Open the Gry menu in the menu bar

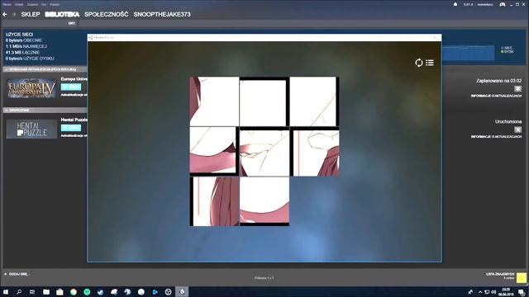coord(44,5)
